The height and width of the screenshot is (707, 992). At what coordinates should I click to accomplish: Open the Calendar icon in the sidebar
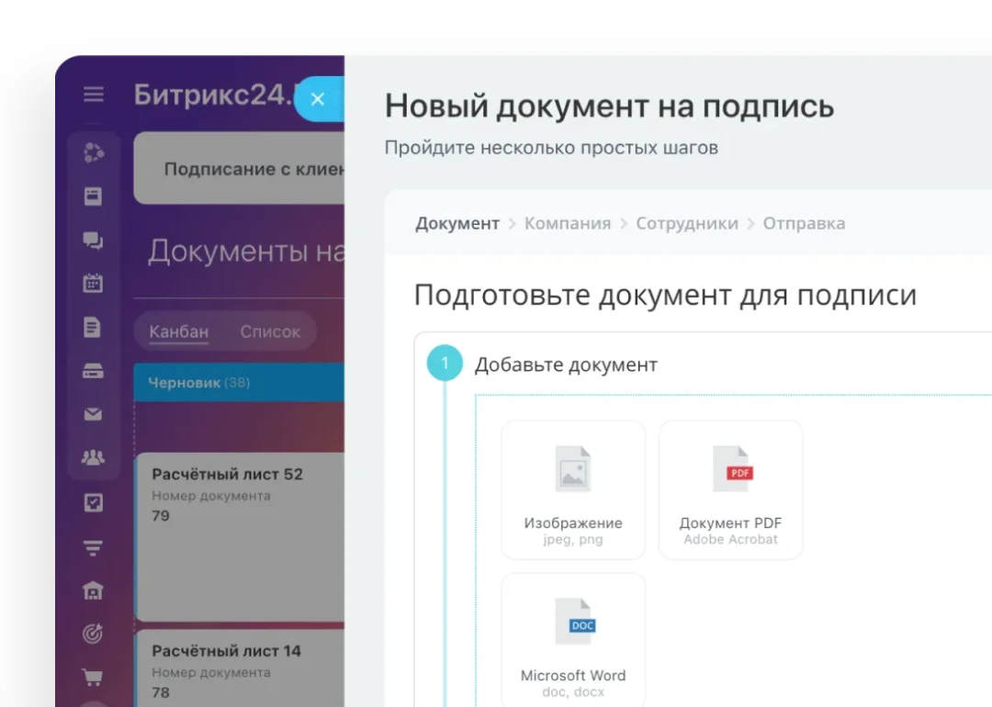click(93, 283)
